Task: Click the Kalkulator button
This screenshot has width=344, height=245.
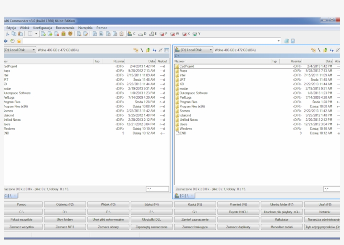Action: (x=281, y=219)
